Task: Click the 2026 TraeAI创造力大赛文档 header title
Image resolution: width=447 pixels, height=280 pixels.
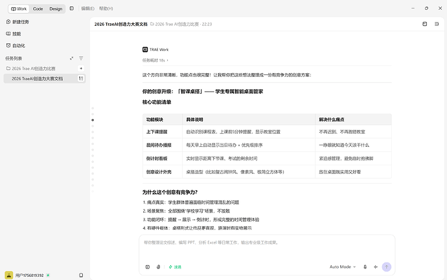Action: (121, 24)
